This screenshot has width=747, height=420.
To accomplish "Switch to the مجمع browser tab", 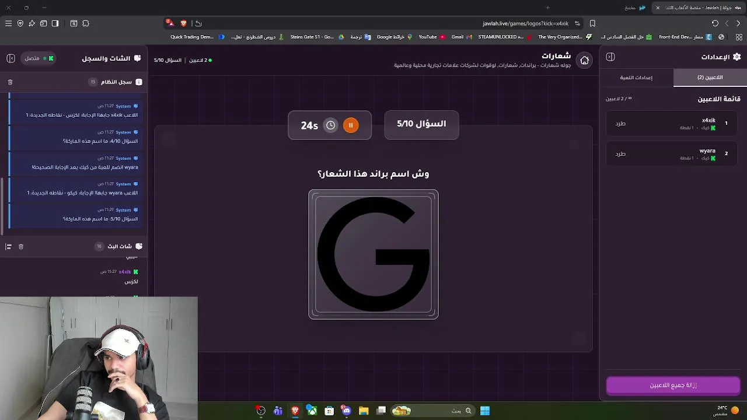I will (x=636, y=8).
